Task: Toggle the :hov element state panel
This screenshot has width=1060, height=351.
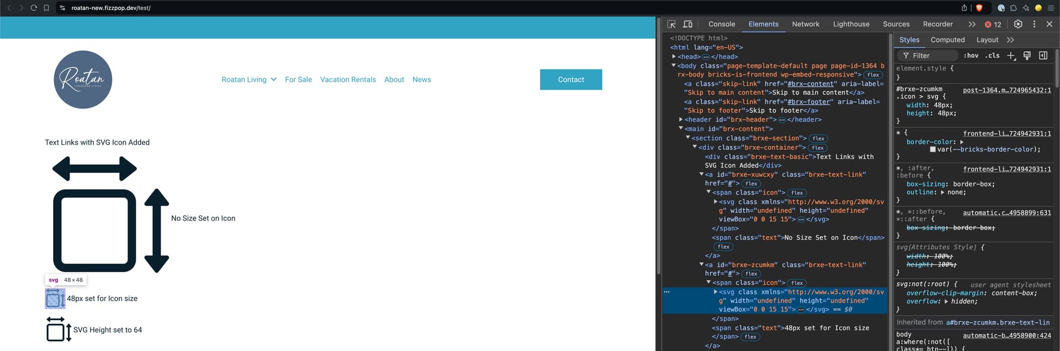Action: [x=971, y=56]
